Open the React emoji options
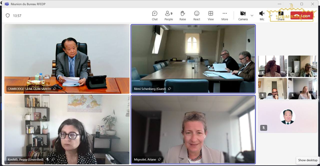 point(197,15)
